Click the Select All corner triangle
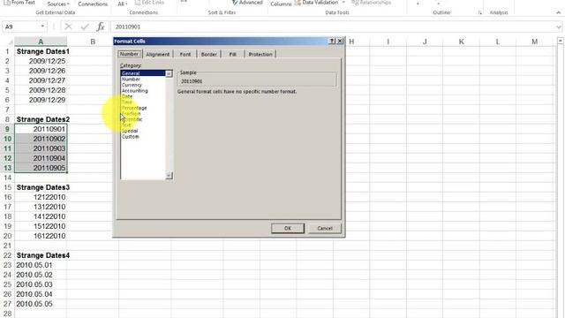This screenshot has height=318, width=565. coord(10,42)
